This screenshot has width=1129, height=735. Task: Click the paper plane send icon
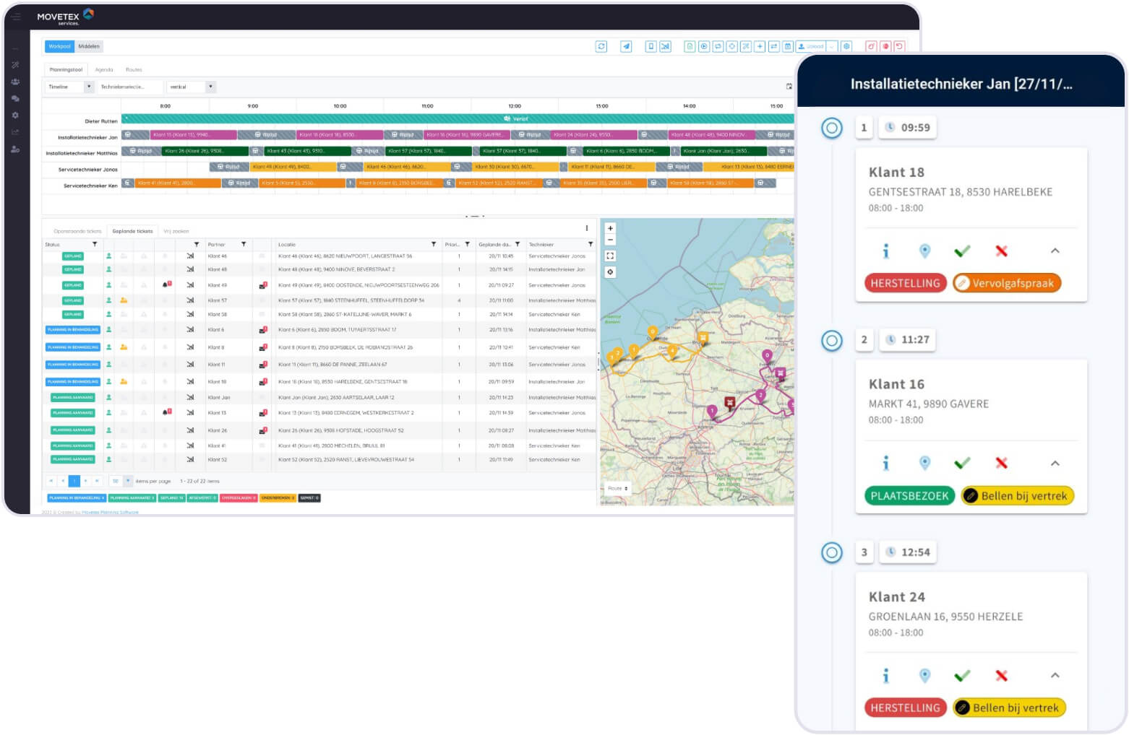point(626,46)
